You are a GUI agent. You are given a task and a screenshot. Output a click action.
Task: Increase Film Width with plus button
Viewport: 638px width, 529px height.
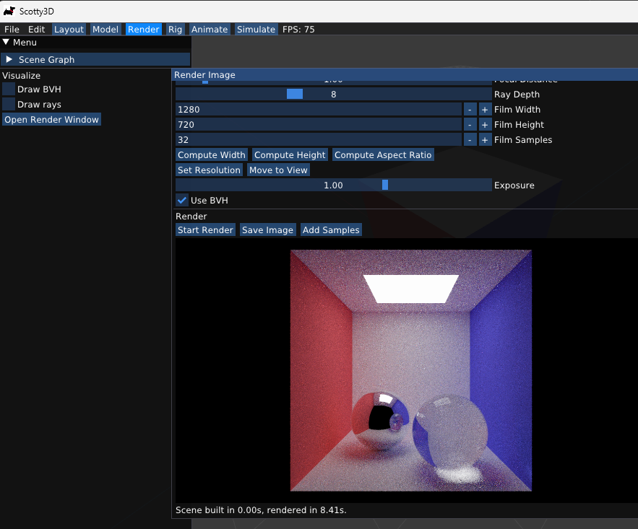pos(485,110)
